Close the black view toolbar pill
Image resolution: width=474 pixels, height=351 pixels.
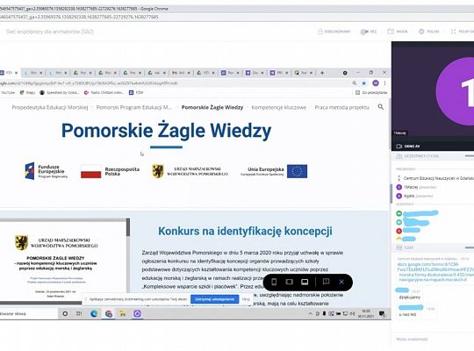click(341, 282)
